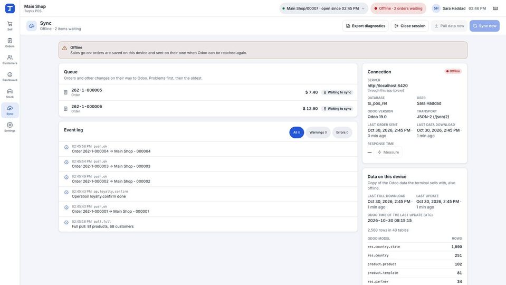The image size is (506, 285).
Task: Click Close session button
Action: point(410,26)
